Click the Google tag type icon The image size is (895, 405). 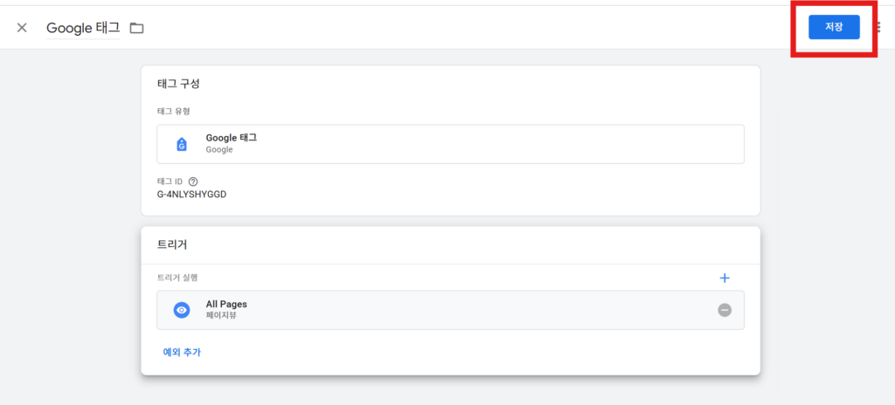point(182,144)
